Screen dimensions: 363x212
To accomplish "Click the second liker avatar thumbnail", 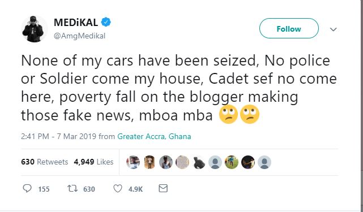I will (150, 162).
